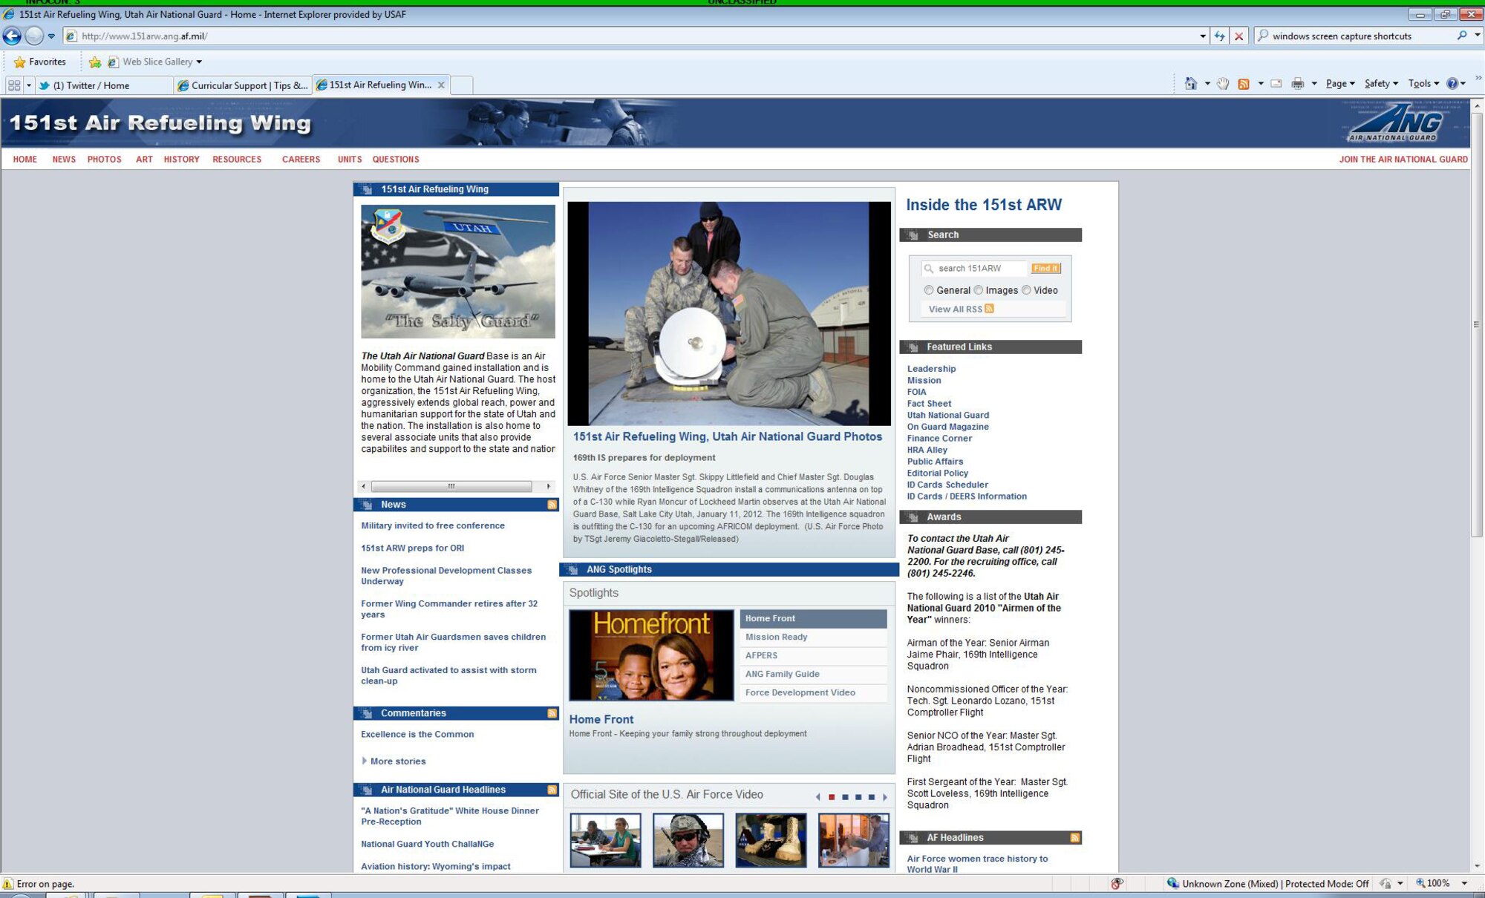Select the General search radio button
This screenshot has height=898, width=1485.
pyautogui.click(x=928, y=290)
